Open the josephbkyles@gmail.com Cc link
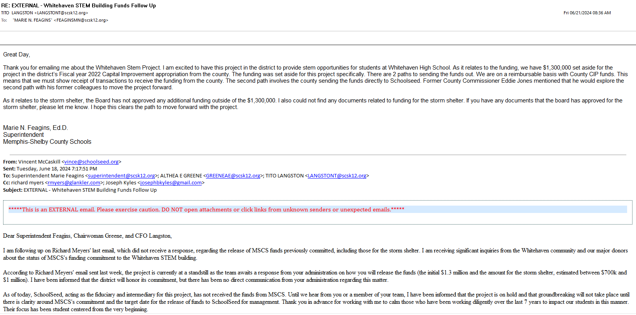The image size is (636, 315). click(x=171, y=183)
